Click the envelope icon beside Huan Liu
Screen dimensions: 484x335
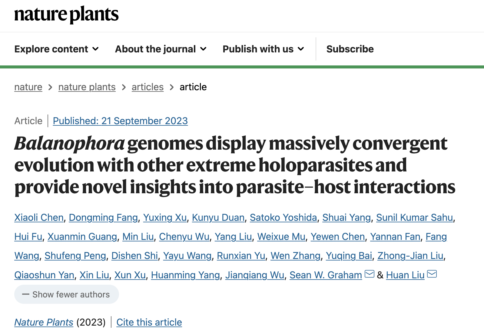coord(432,274)
